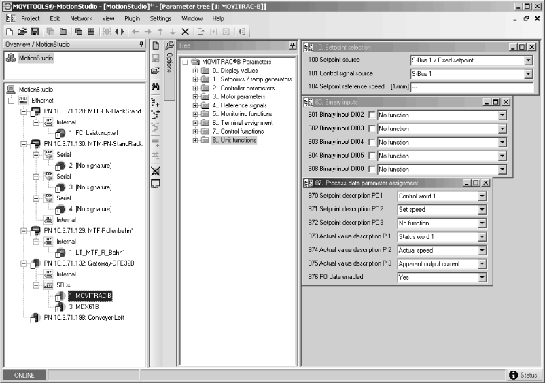This screenshot has width=545, height=383.
Task: Click the binoculars search icon
Action: point(156,86)
